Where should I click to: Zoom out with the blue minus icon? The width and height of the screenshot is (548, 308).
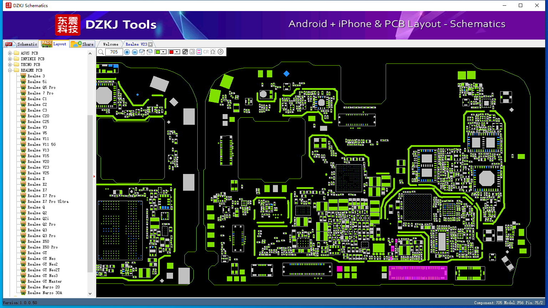click(x=135, y=52)
